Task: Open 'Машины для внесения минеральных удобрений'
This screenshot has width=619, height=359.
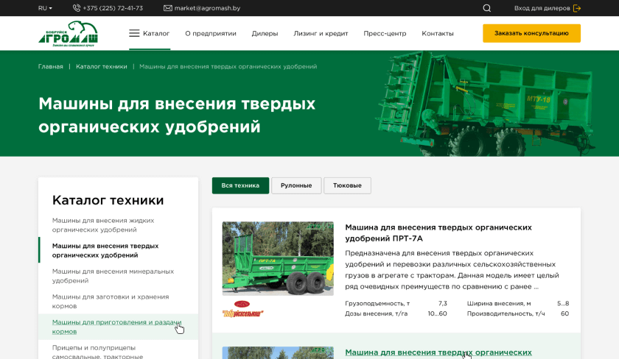Action: [x=113, y=276]
